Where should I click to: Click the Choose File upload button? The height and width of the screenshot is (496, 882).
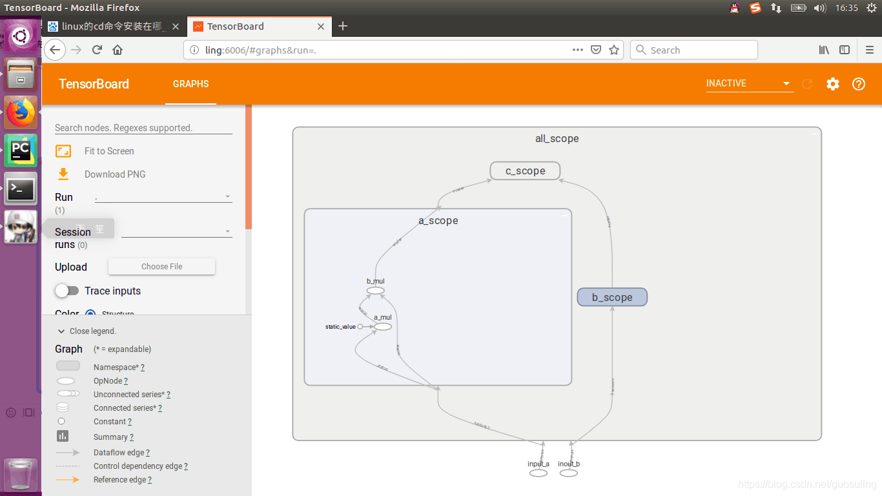(x=161, y=266)
